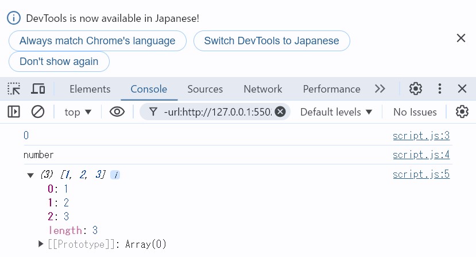The height and width of the screenshot is (257, 476).
Task: Open console settings gear beside No Issues
Action: 462,112
